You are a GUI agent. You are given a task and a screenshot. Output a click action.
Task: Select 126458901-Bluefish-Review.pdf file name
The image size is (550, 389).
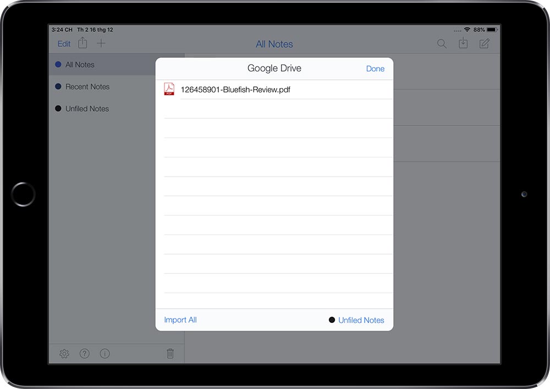235,90
